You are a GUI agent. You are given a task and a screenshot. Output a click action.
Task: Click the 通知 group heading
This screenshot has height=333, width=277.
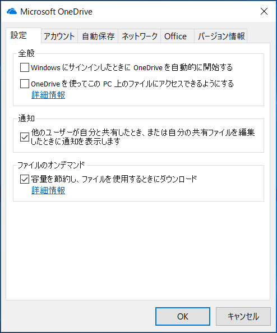coord(26,118)
